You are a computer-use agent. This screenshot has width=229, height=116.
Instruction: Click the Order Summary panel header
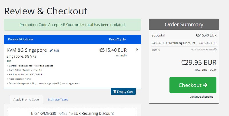pyautogui.click(x=184, y=24)
